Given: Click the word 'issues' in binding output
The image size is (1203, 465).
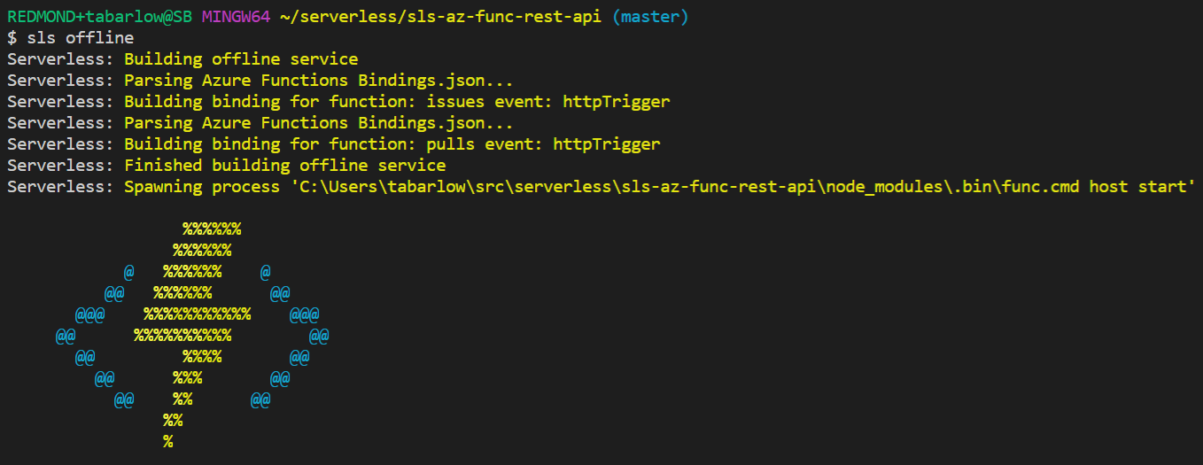Looking at the screenshot, I should (x=454, y=102).
